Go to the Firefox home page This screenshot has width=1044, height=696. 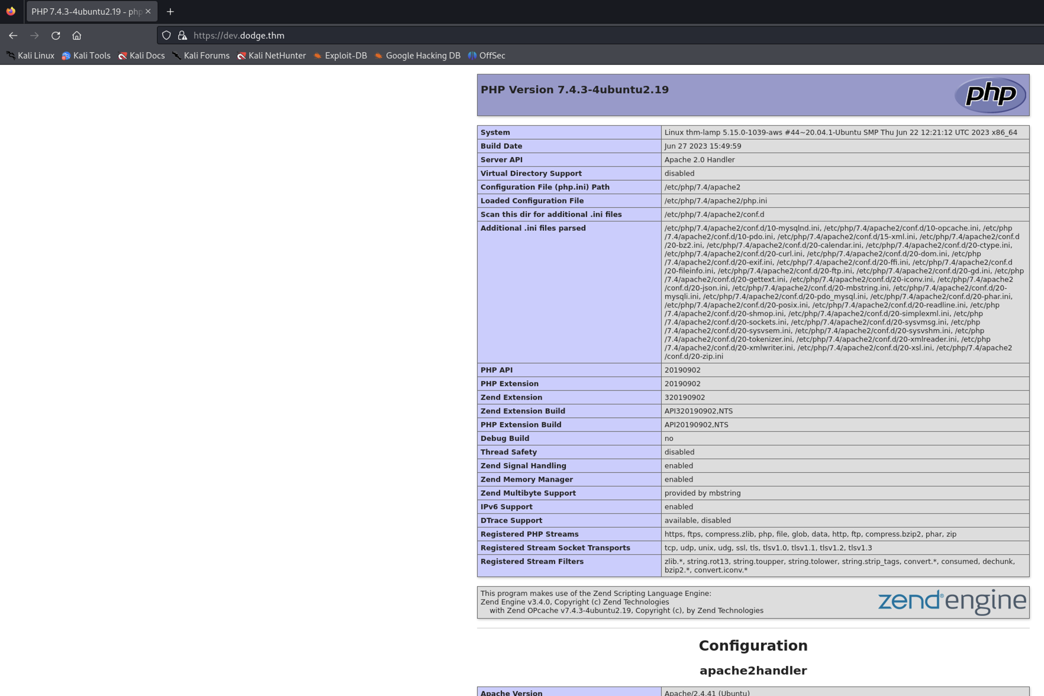pos(77,36)
